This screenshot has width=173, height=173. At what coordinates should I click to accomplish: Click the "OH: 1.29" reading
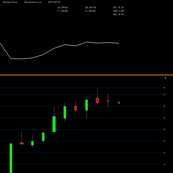click(119, 11)
